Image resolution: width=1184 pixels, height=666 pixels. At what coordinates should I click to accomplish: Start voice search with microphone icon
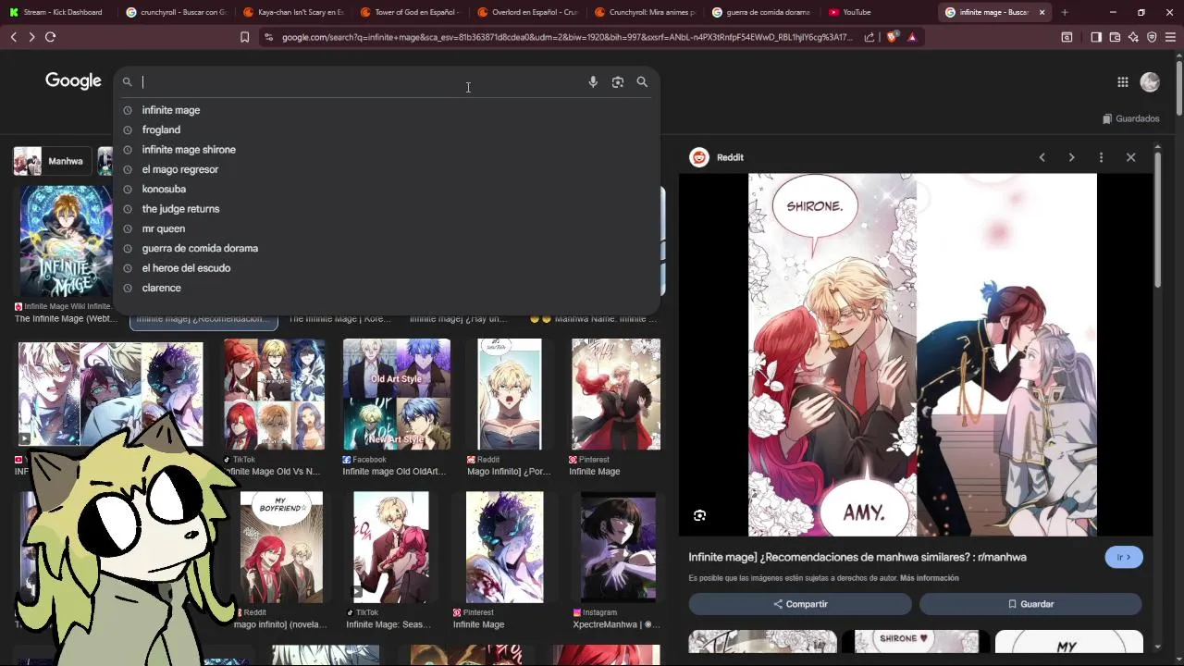(593, 81)
